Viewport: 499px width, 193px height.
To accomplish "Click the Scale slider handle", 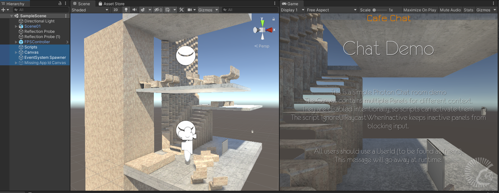I will point(374,10).
